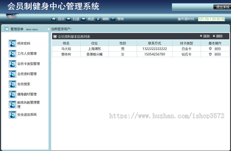Click card type 白金卡
The width and height of the screenshot is (231, 151).
tap(187, 49)
